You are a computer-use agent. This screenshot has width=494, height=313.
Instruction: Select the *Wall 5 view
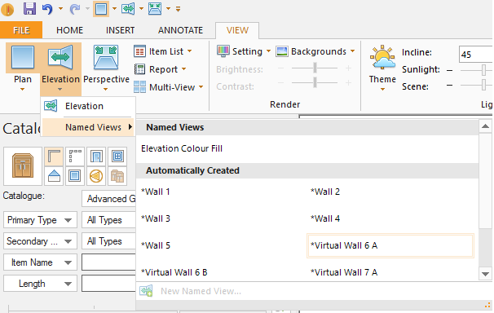(156, 245)
